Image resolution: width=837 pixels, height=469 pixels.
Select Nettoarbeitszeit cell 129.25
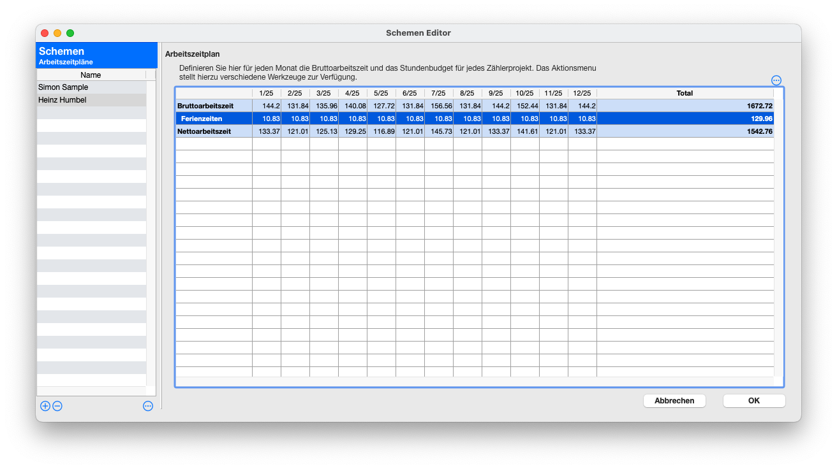click(353, 131)
